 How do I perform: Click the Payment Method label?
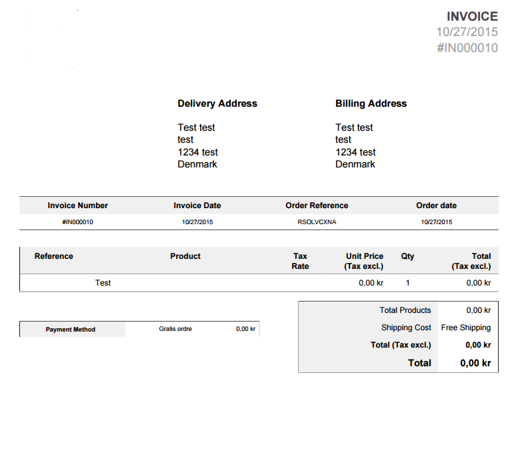pos(71,330)
